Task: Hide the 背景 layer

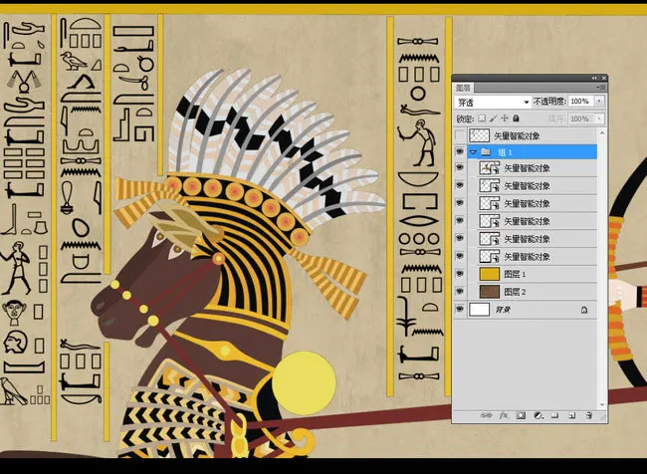Action: coord(460,310)
